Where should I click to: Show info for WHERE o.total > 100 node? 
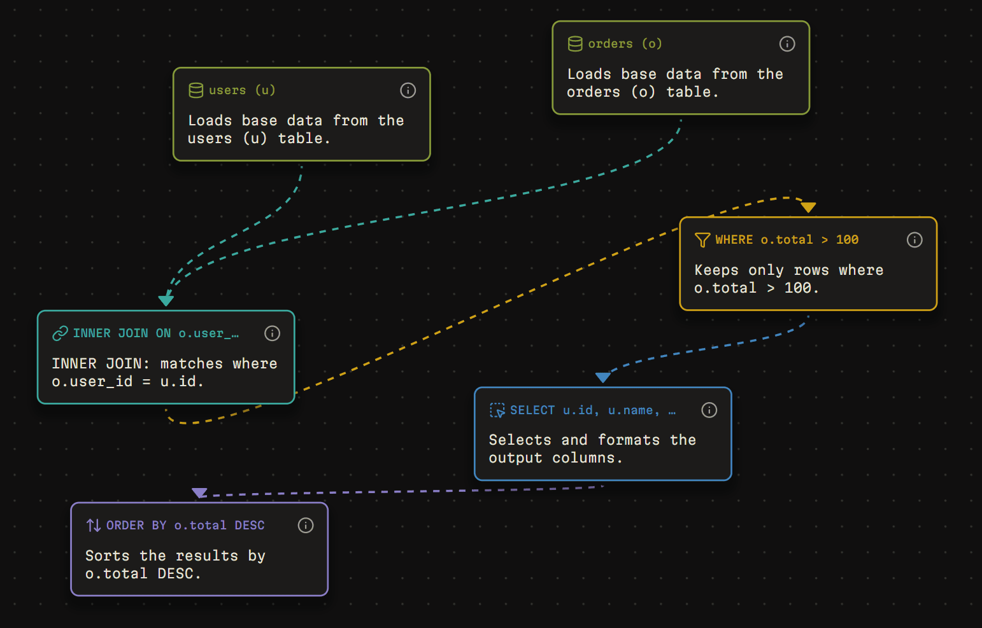pyautogui.click(x=914, y=240)
